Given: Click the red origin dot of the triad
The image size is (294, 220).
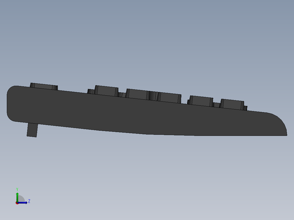Looking at the screenshot, I should 17,203.
